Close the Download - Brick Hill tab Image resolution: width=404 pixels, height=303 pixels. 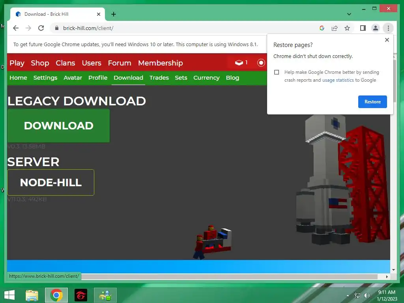(98, 14)
